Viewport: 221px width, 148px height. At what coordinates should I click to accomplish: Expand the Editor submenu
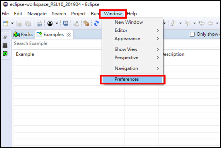coord(136,30)
